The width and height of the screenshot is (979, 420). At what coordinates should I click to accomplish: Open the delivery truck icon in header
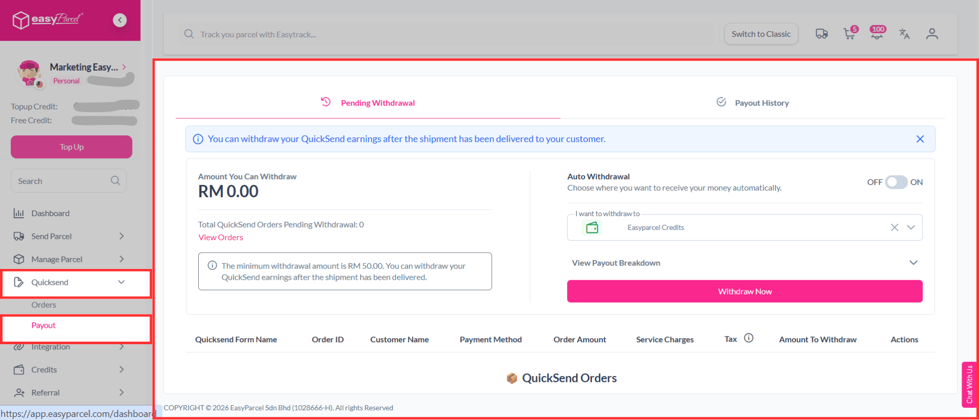tap(821, 34)
